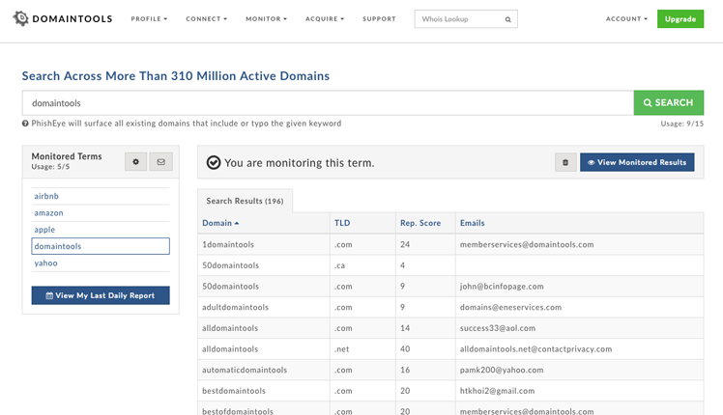Open Monitored Terms settings gear
The width and height of the screenshot is (723, 415).
coord(135,162)
